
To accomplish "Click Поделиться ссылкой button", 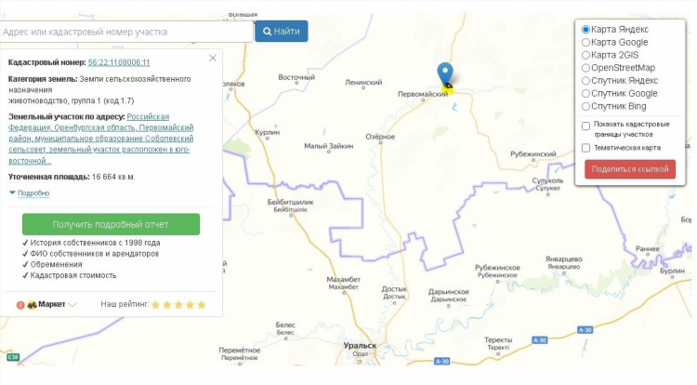I will (x=630, y=169).
